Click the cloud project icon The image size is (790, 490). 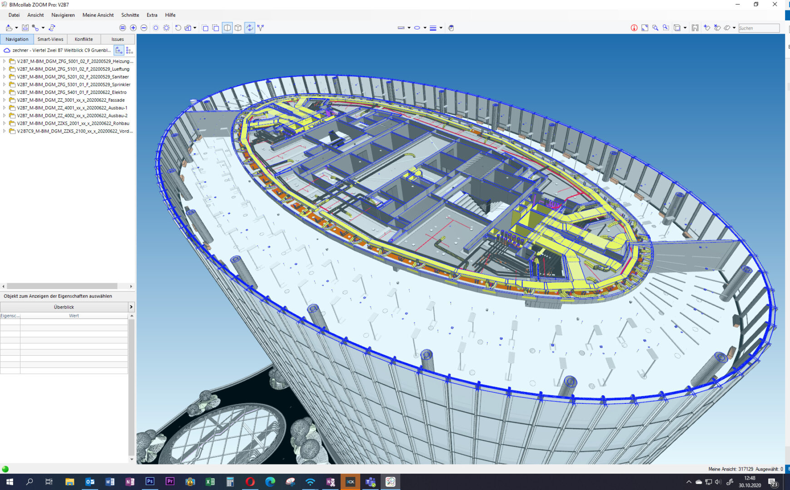pos(7,50)
